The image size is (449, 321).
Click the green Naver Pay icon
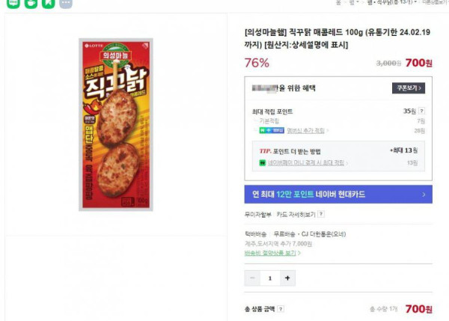pos(263,162)
